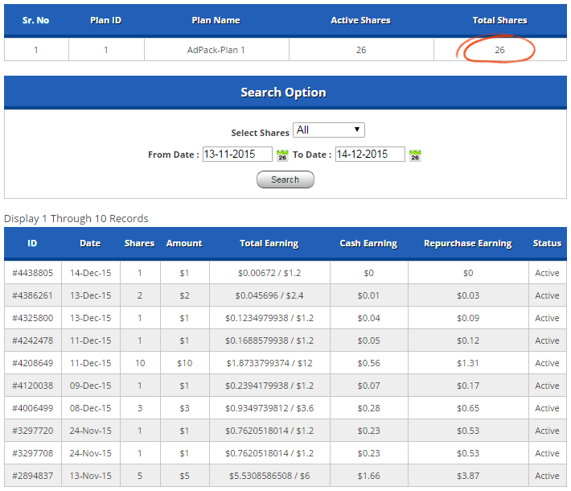
Task: Click the Repurchase Earning column header
Action: (468, 243)
